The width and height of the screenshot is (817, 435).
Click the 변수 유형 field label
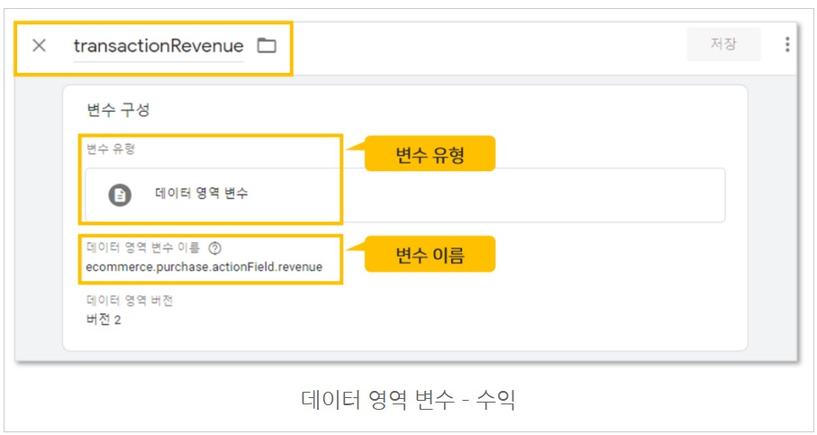[111, 150]
